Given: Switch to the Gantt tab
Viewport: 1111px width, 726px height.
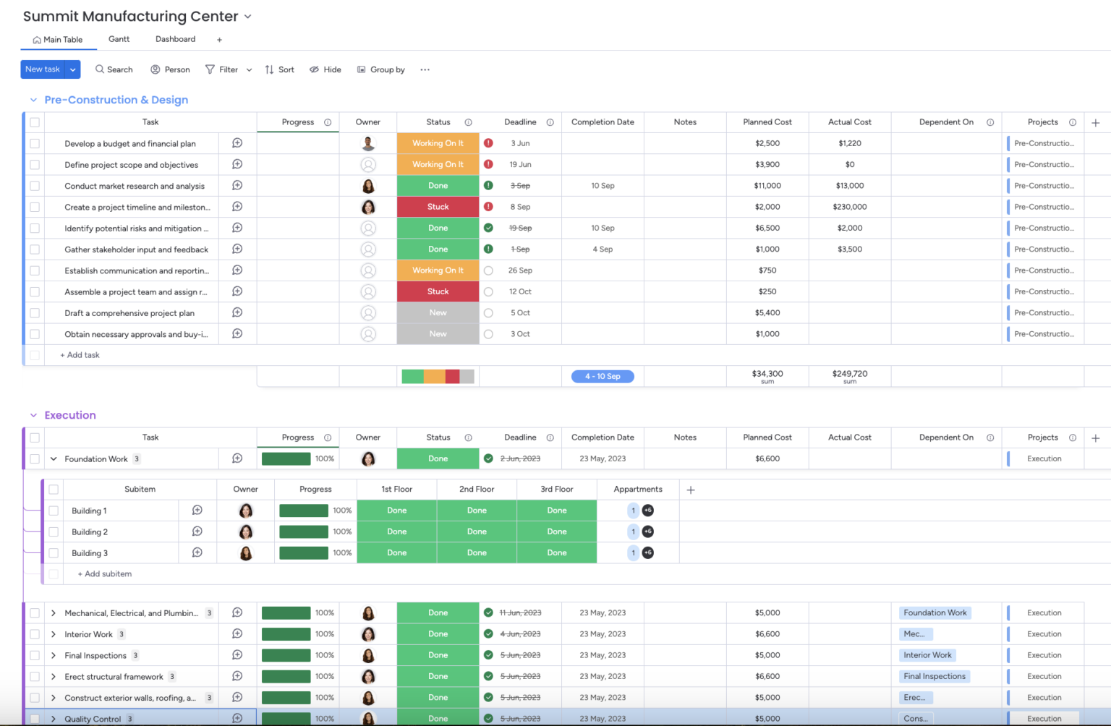Looking at the screenshot, I should tap(119, 39).
